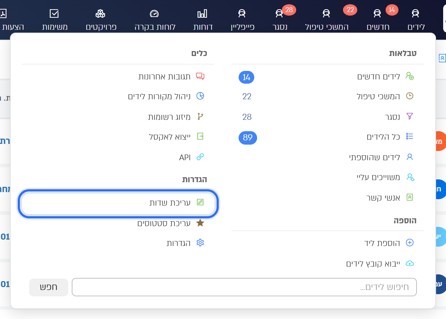The image size is (446, 319).
Task: Click the לוחות בקרה speedometer icon
Action: pyautogui.click(x=154, y=13)
